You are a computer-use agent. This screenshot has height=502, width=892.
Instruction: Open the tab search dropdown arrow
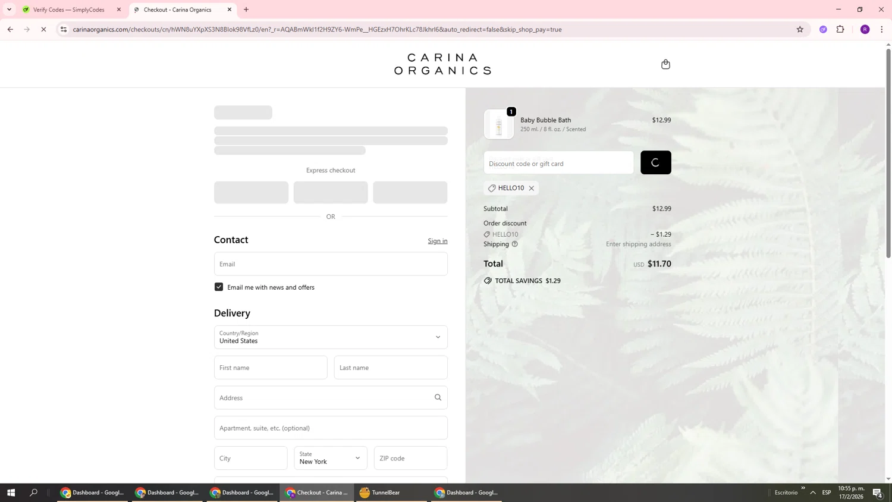(9, 10)
